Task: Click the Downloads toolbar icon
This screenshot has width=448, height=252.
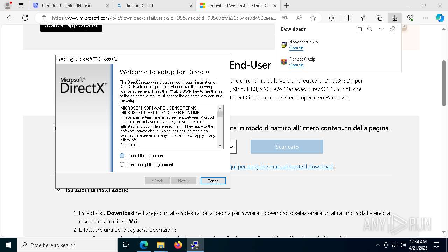Action: point(394,18)
